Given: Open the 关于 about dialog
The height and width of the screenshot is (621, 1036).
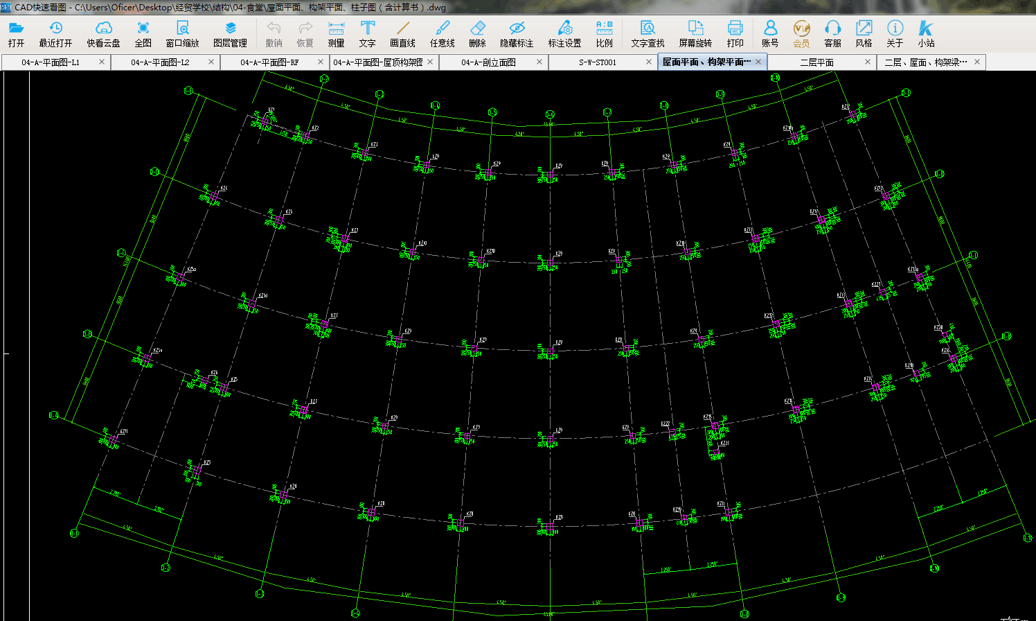Looking at the screenshot, I should 895,34.
